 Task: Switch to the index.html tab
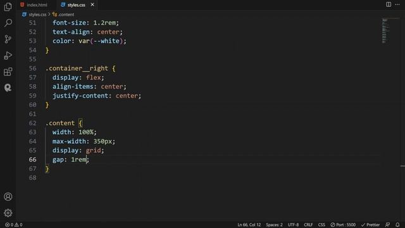click(34, 5)
